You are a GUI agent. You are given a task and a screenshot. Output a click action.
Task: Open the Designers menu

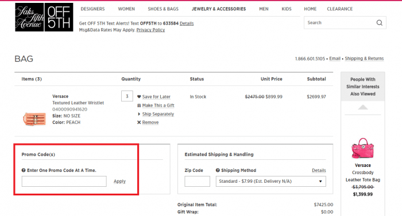(92, 9)
